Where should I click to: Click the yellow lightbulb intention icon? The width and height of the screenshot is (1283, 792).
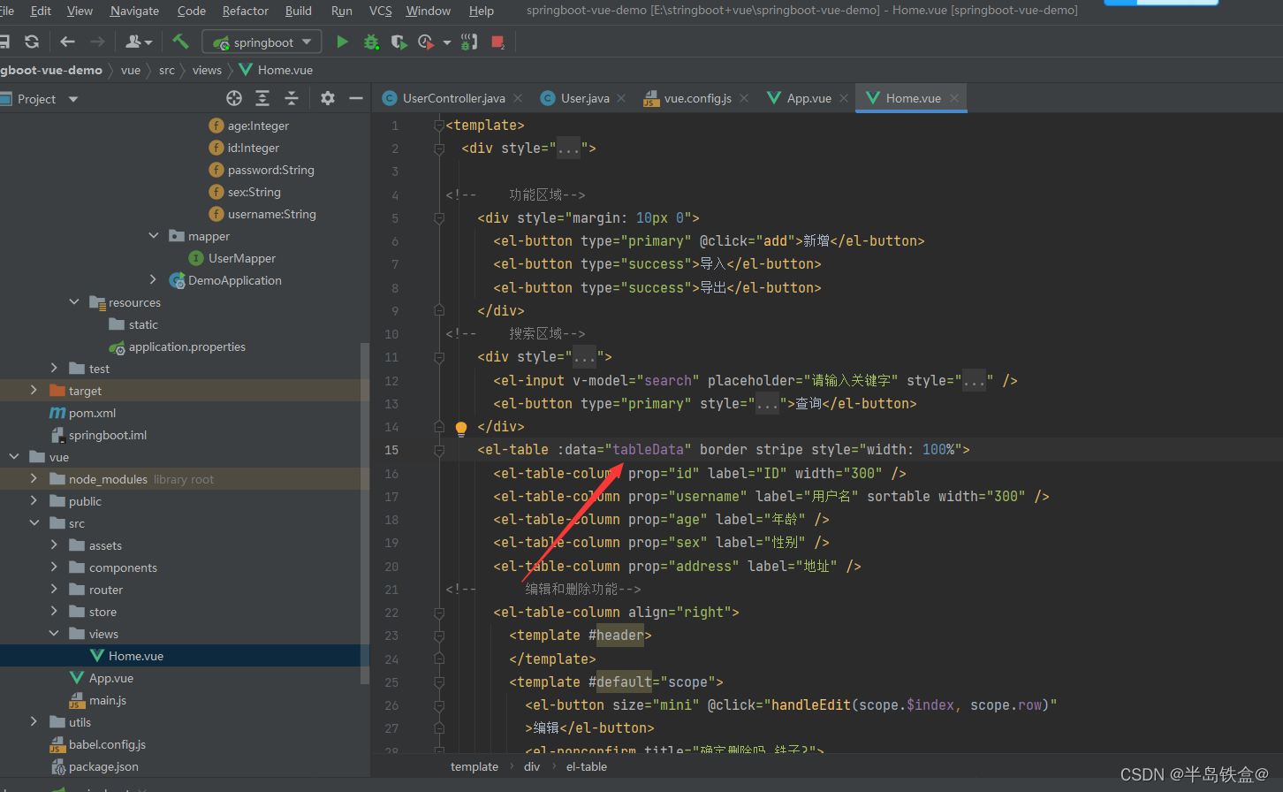pos(460,429)
